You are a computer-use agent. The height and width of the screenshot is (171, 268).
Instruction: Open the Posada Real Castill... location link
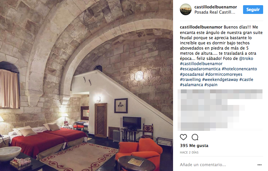(215, 12)
